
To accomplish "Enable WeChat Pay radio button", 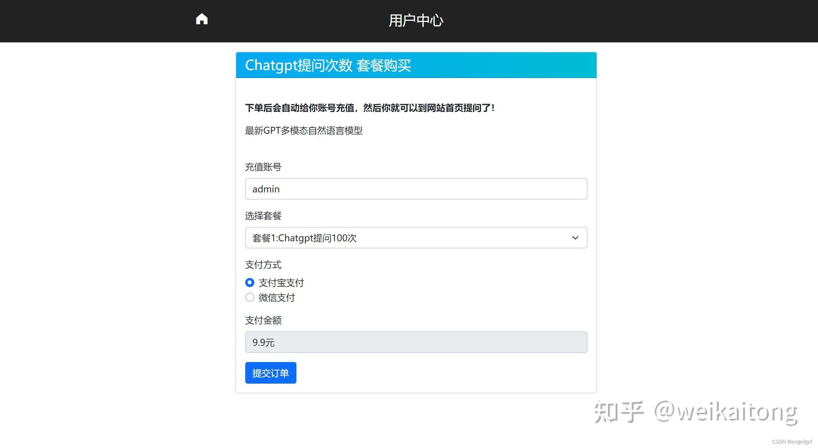I will click(x=249, y=297).
